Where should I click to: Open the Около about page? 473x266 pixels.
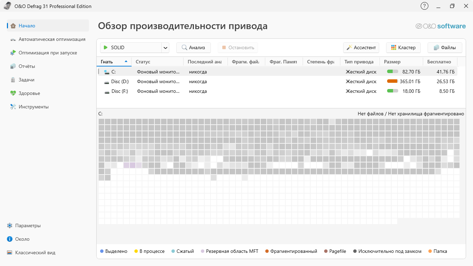18,239
